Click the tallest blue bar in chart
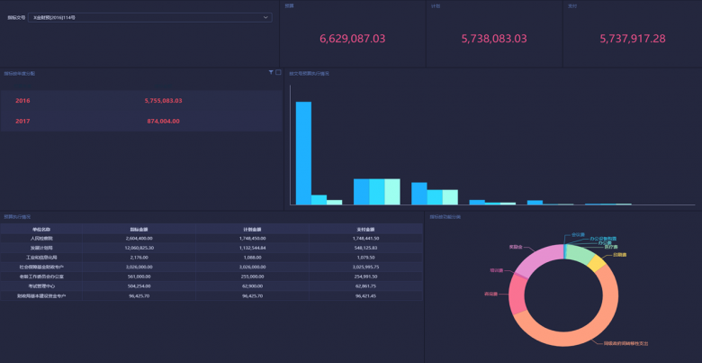The width and height of the screenshot is (702, 363). click(303, 153)
